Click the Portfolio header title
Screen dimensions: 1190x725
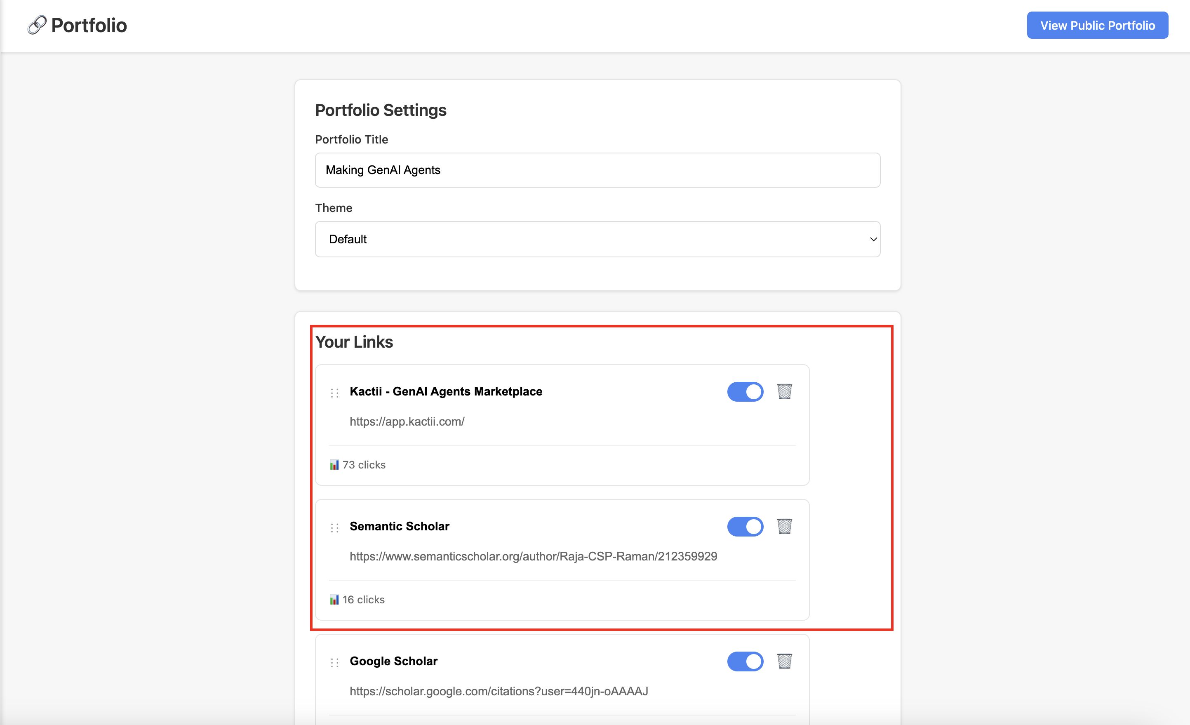coord(89,25)
